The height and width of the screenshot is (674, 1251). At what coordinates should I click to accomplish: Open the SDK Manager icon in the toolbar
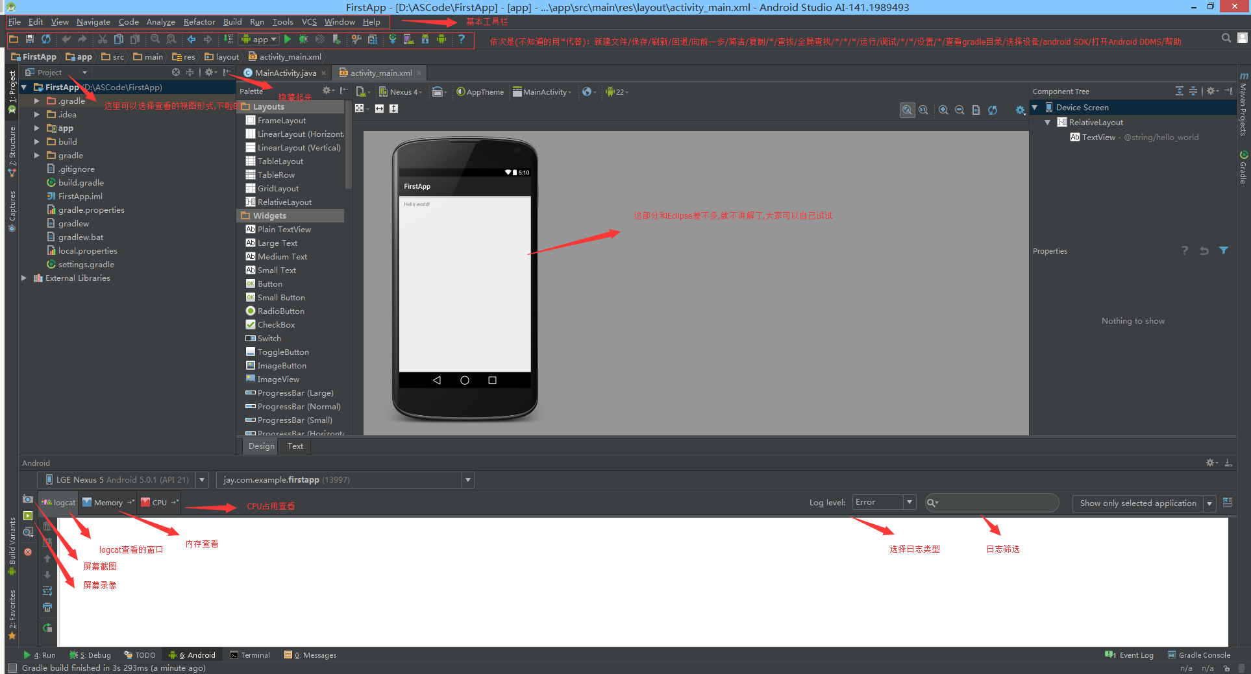pyautogui.click(x=425, y=38)
